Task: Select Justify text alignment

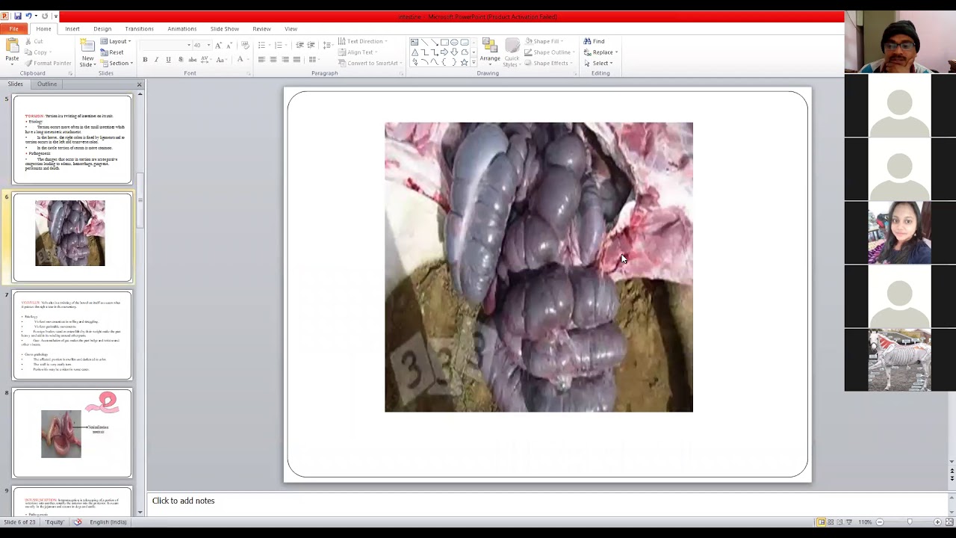Action: [x=297, y=60]
